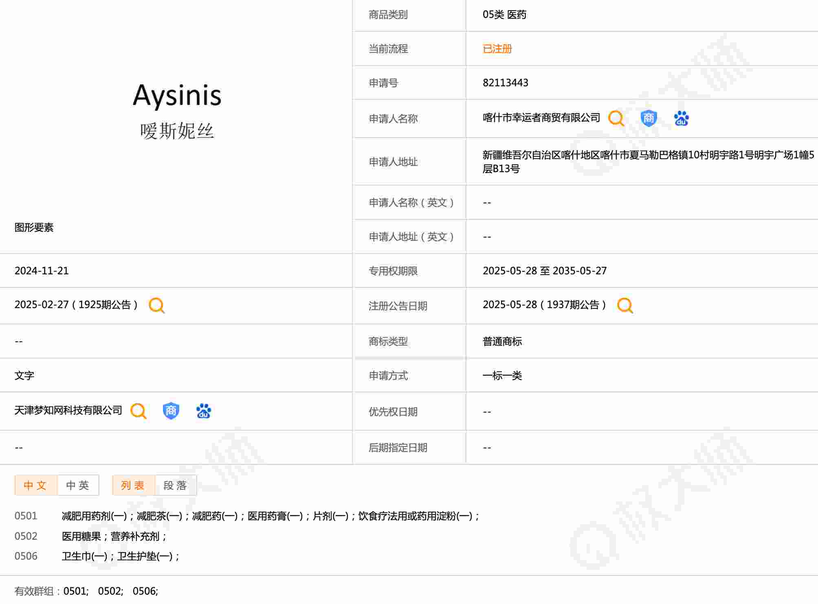Click the Aysinis 嗳斯妮丝 trademark image

pyautogui.click(x=177, y=110)
